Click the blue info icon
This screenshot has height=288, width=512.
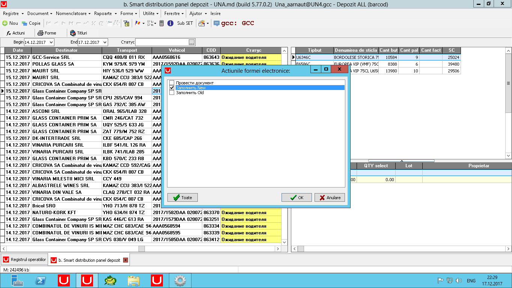[x=170, y=23]
